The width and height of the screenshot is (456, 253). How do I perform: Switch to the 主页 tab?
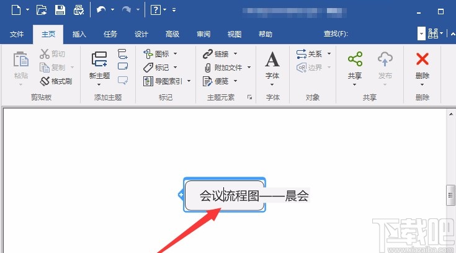48,34
